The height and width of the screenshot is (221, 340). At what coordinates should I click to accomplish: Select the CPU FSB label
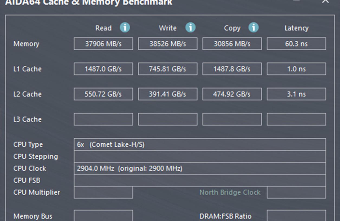pyautogui.click(x=27, y=180)
